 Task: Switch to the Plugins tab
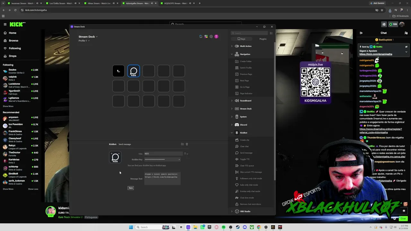coord(263,39)
